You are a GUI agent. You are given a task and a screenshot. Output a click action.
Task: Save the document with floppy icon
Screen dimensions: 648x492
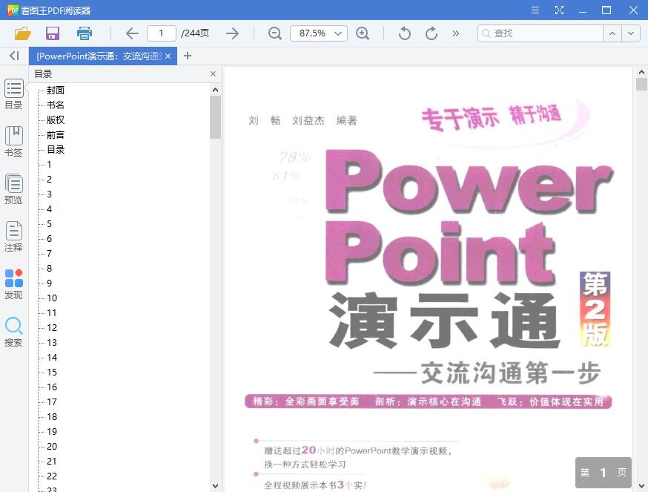(x=53, y=33)
